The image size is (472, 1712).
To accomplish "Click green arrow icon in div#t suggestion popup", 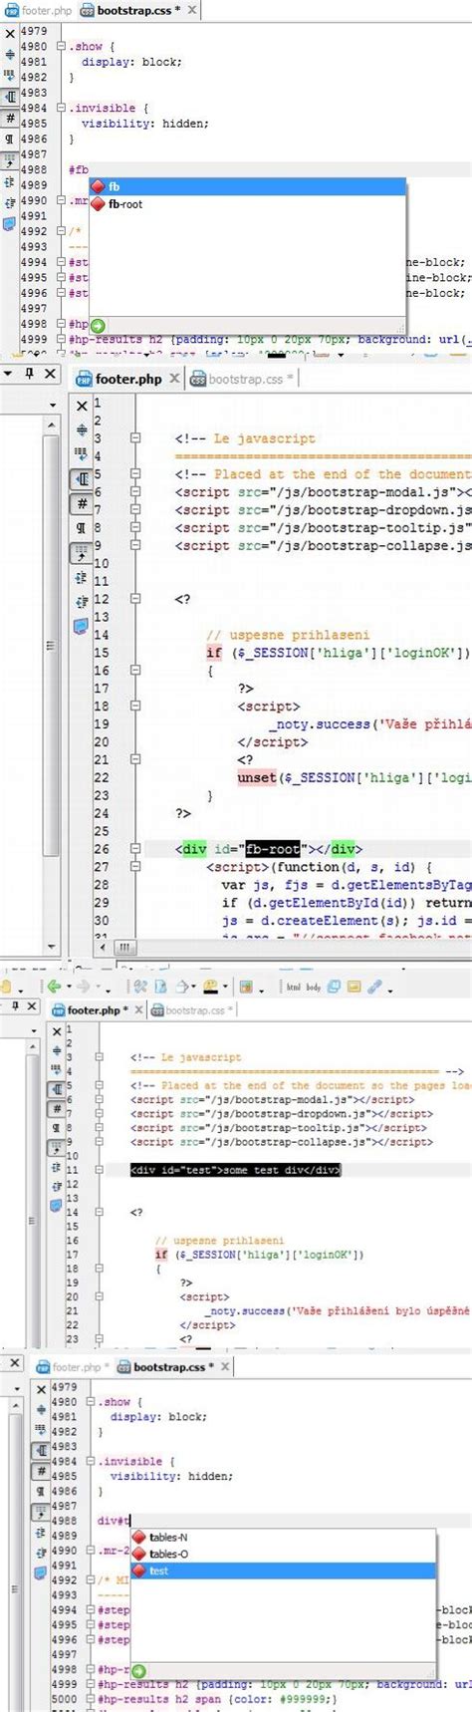I will (138, 1671).
